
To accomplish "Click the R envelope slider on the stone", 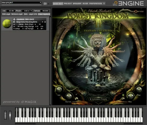I will [104, 76].
